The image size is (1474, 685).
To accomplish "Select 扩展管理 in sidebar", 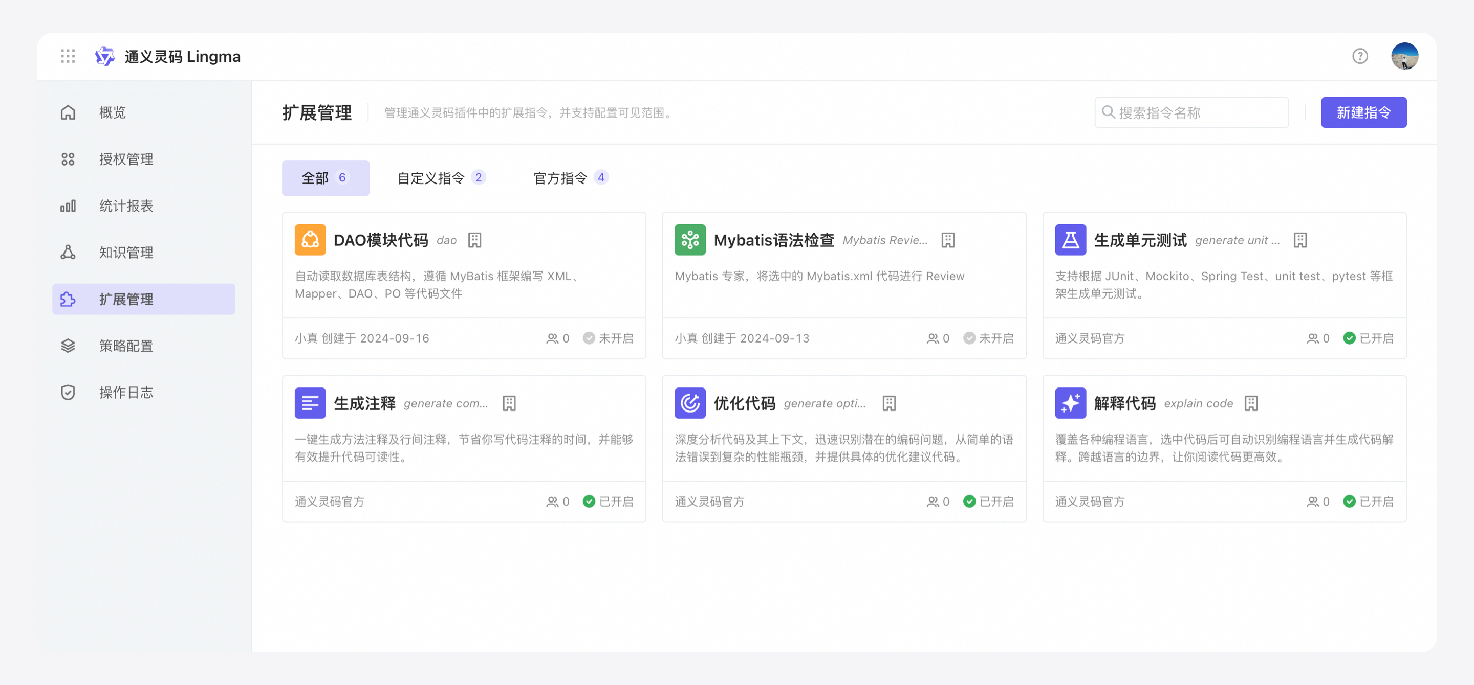I will pos(144,299).
